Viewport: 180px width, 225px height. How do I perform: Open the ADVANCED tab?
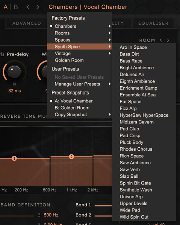pos(27,23)
